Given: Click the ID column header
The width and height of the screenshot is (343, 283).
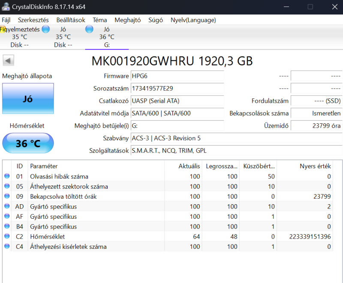Looking at the screenshot, I should pos(19,166).
